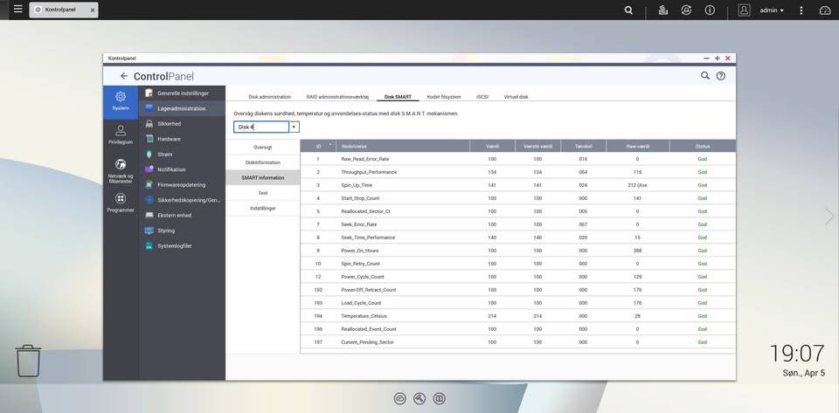The width and height of the screenshot is (839, 413).
Task: Open the Test section
Action: pyautogui.click(x=263, y=193)
